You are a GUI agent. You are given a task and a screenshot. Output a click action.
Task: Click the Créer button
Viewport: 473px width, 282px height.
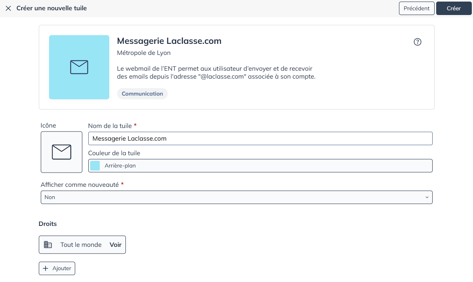coord(454,8)
